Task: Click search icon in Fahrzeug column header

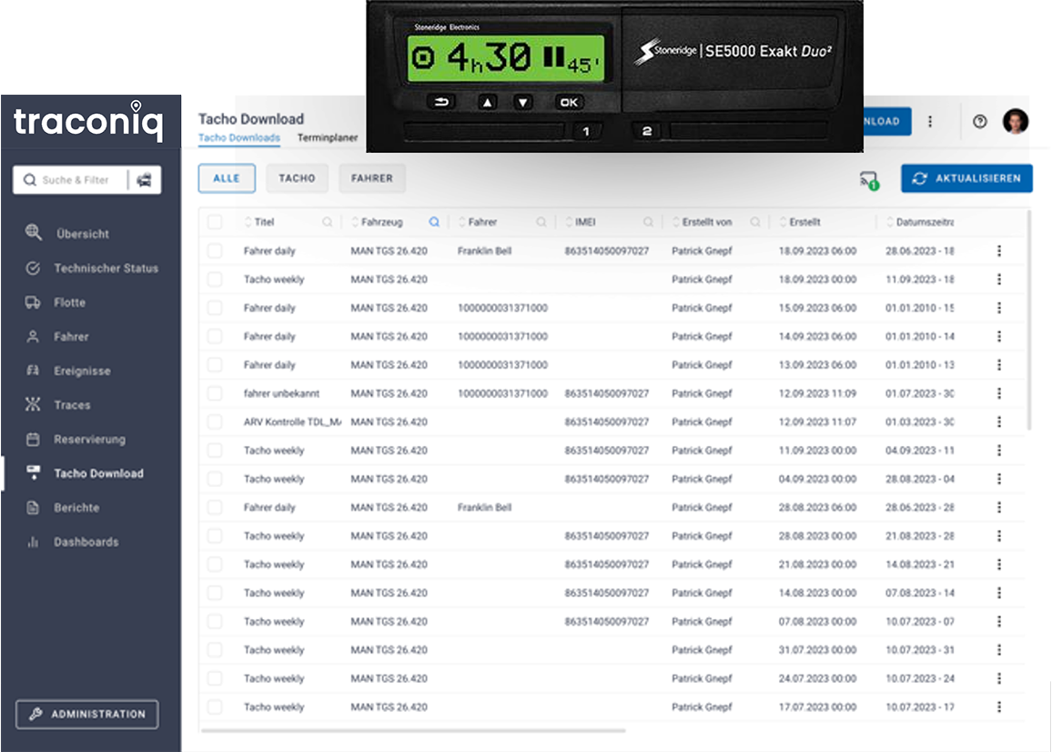Action: click(x=434, y=222)
